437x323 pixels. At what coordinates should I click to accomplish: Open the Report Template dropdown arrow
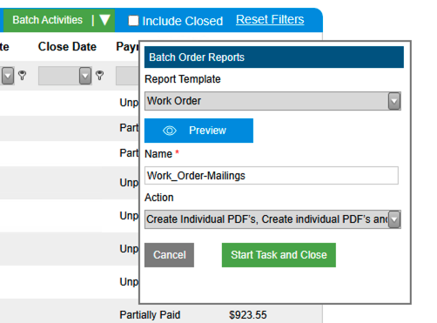point(394,101)
